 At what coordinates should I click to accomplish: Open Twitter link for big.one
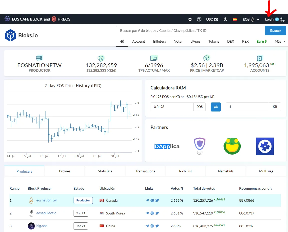tap(157, 226)
